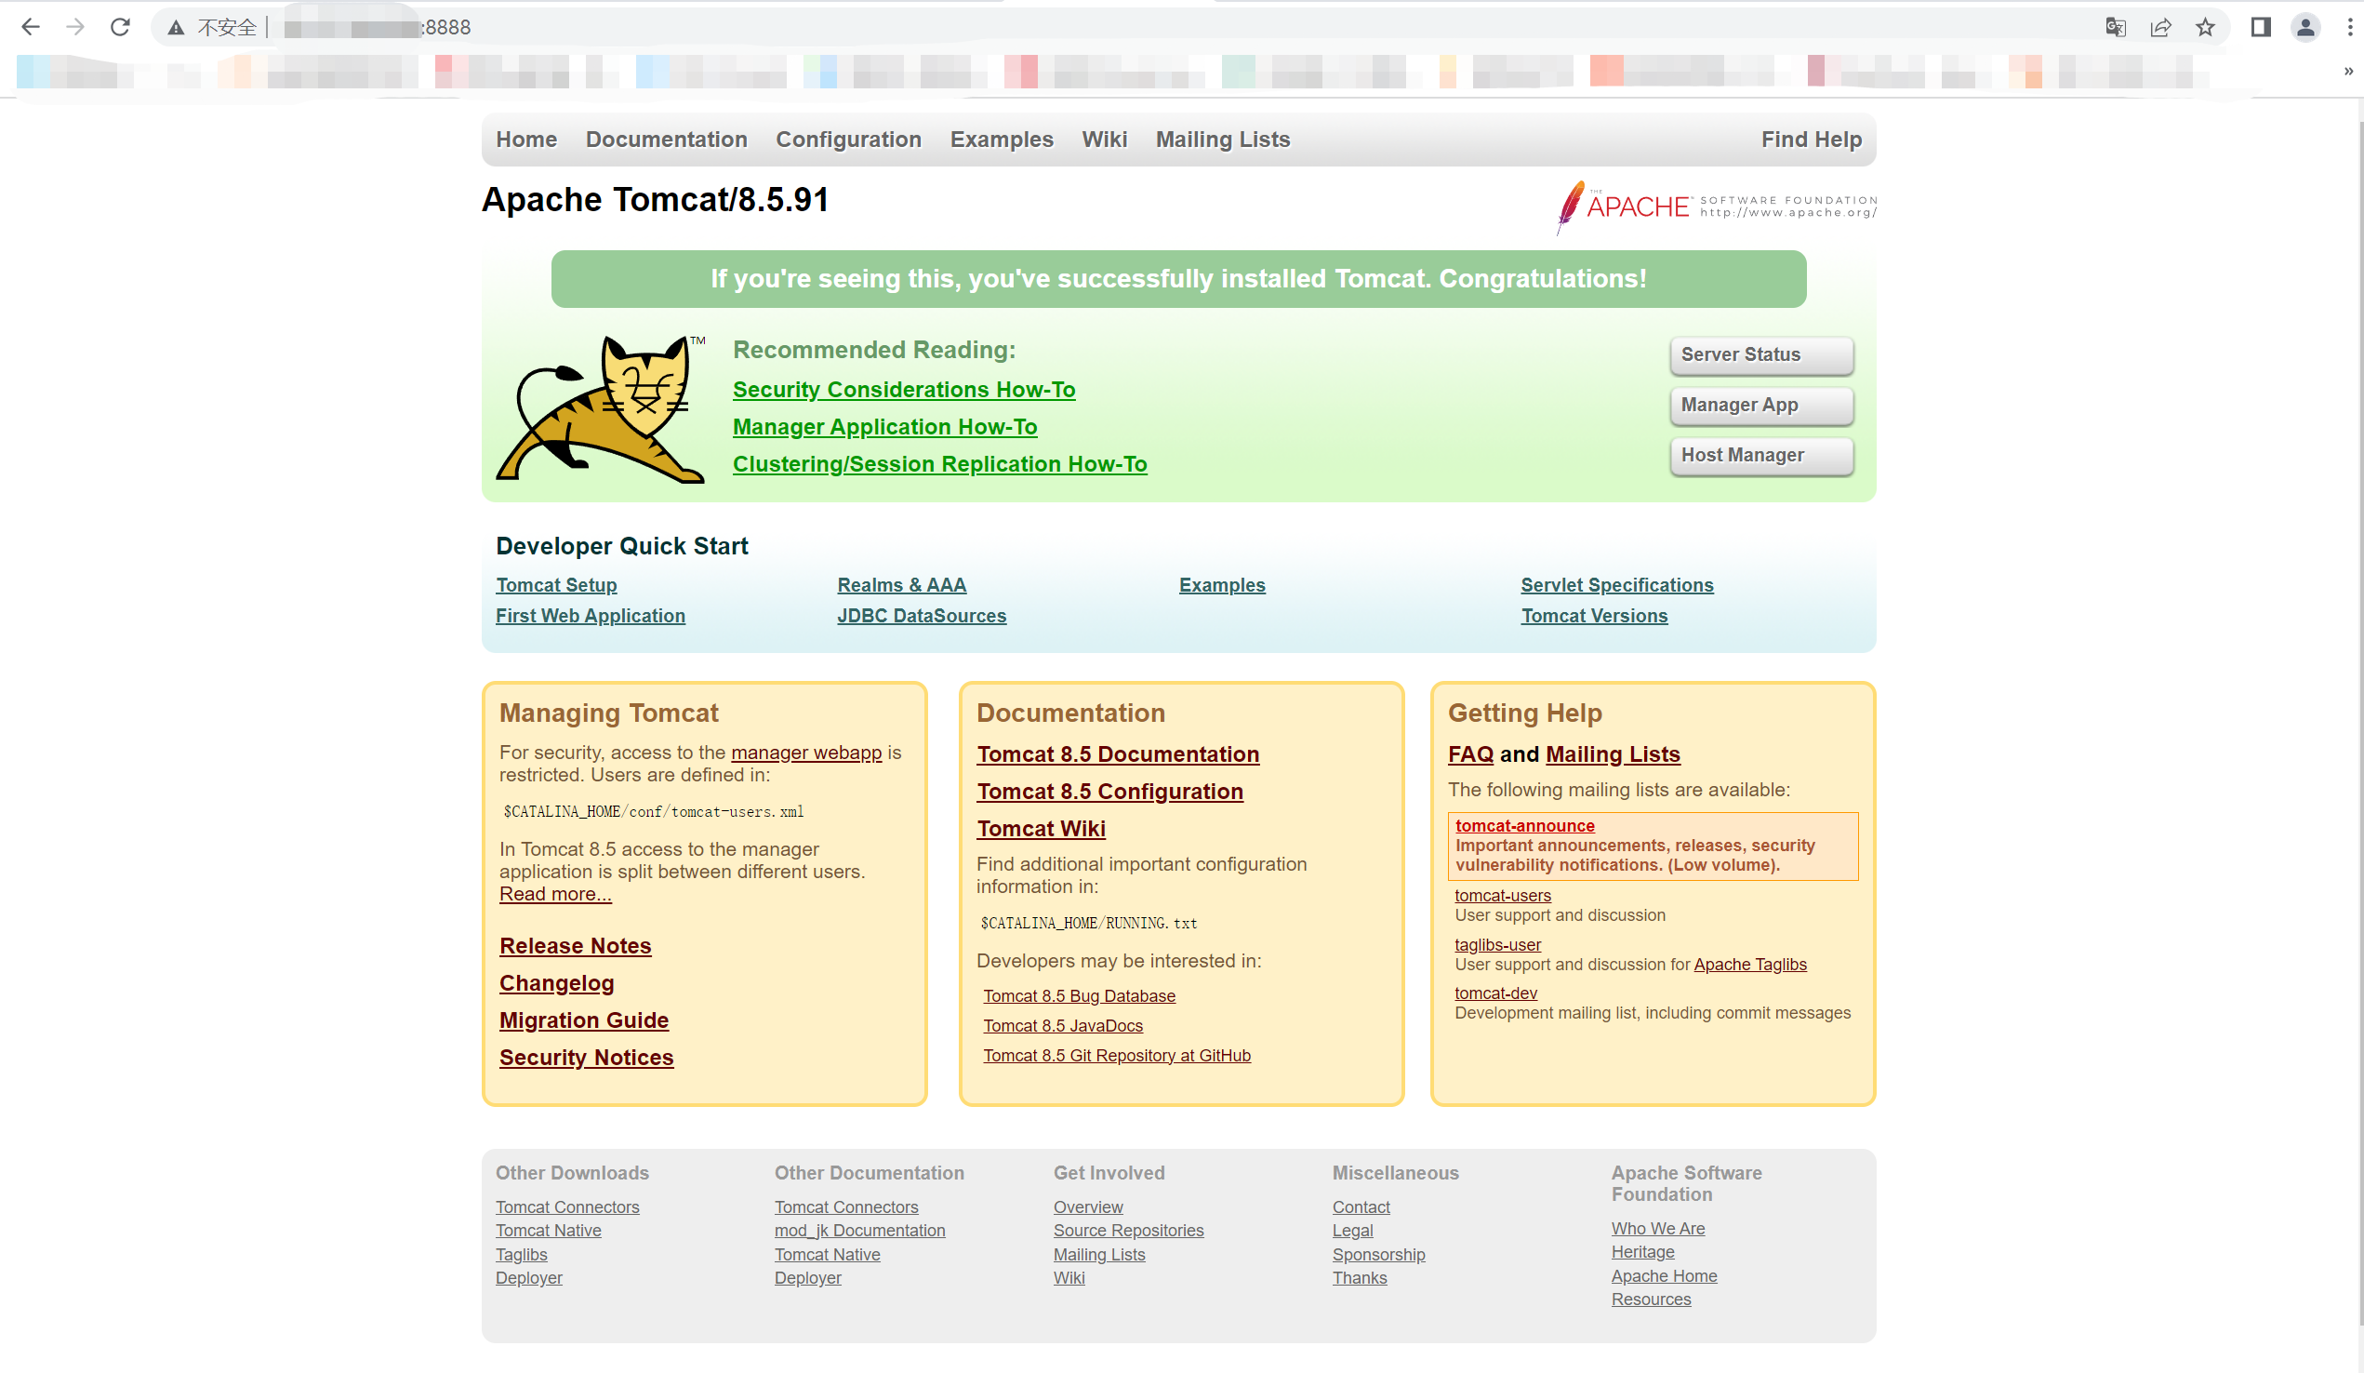2364x1373 pixels.
Task: Open the Changelog link
Action: tap(556, 982)
